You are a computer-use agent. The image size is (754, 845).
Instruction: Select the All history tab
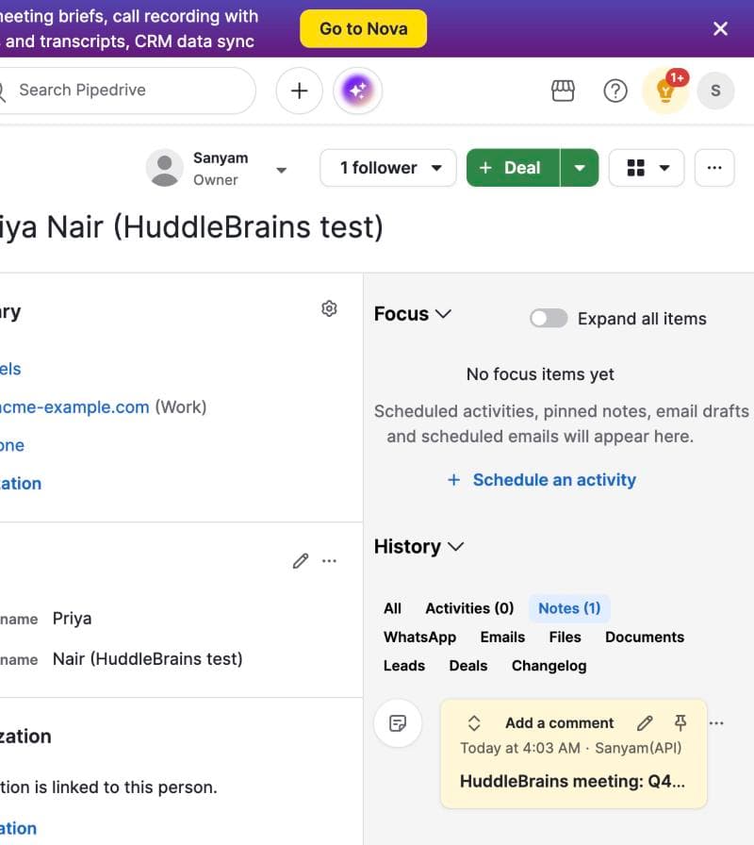pos(393,608)
